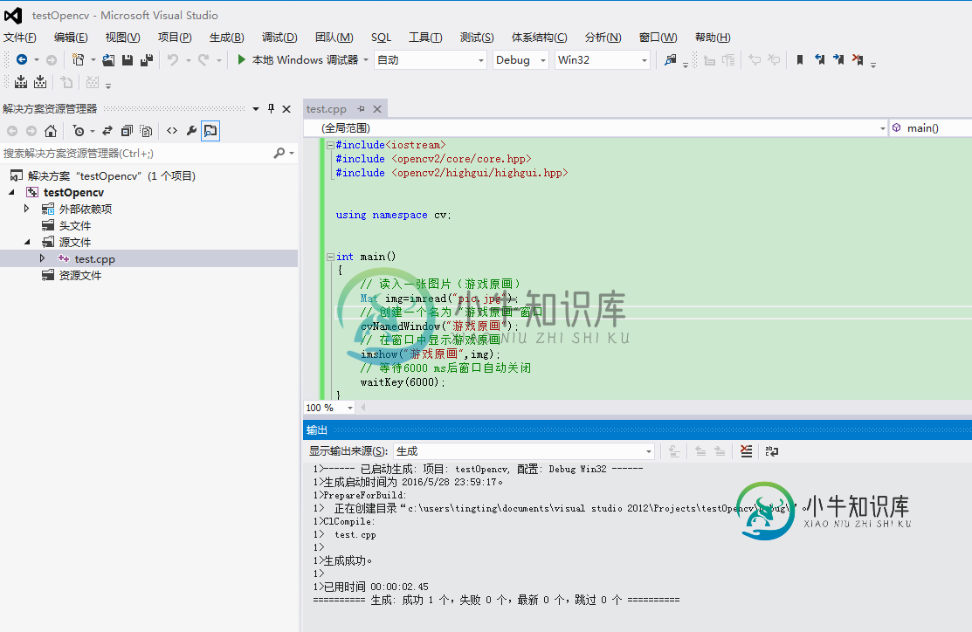This screenshot has height=632, width=972.
Task: Click the Home icon in Solution Explorer
Action: click(x=51, y=131)
